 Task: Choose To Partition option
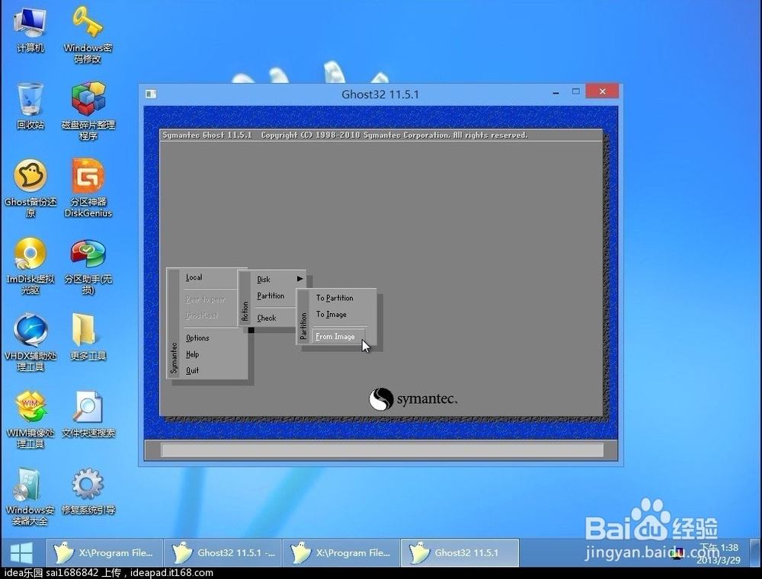[335, 298]
